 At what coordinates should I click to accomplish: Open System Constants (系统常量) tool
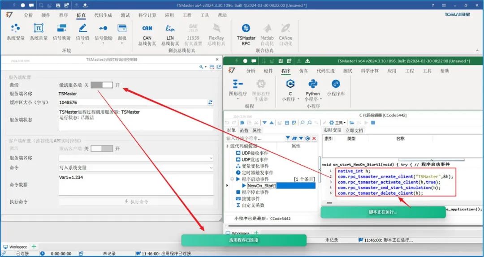pos(39,32)
